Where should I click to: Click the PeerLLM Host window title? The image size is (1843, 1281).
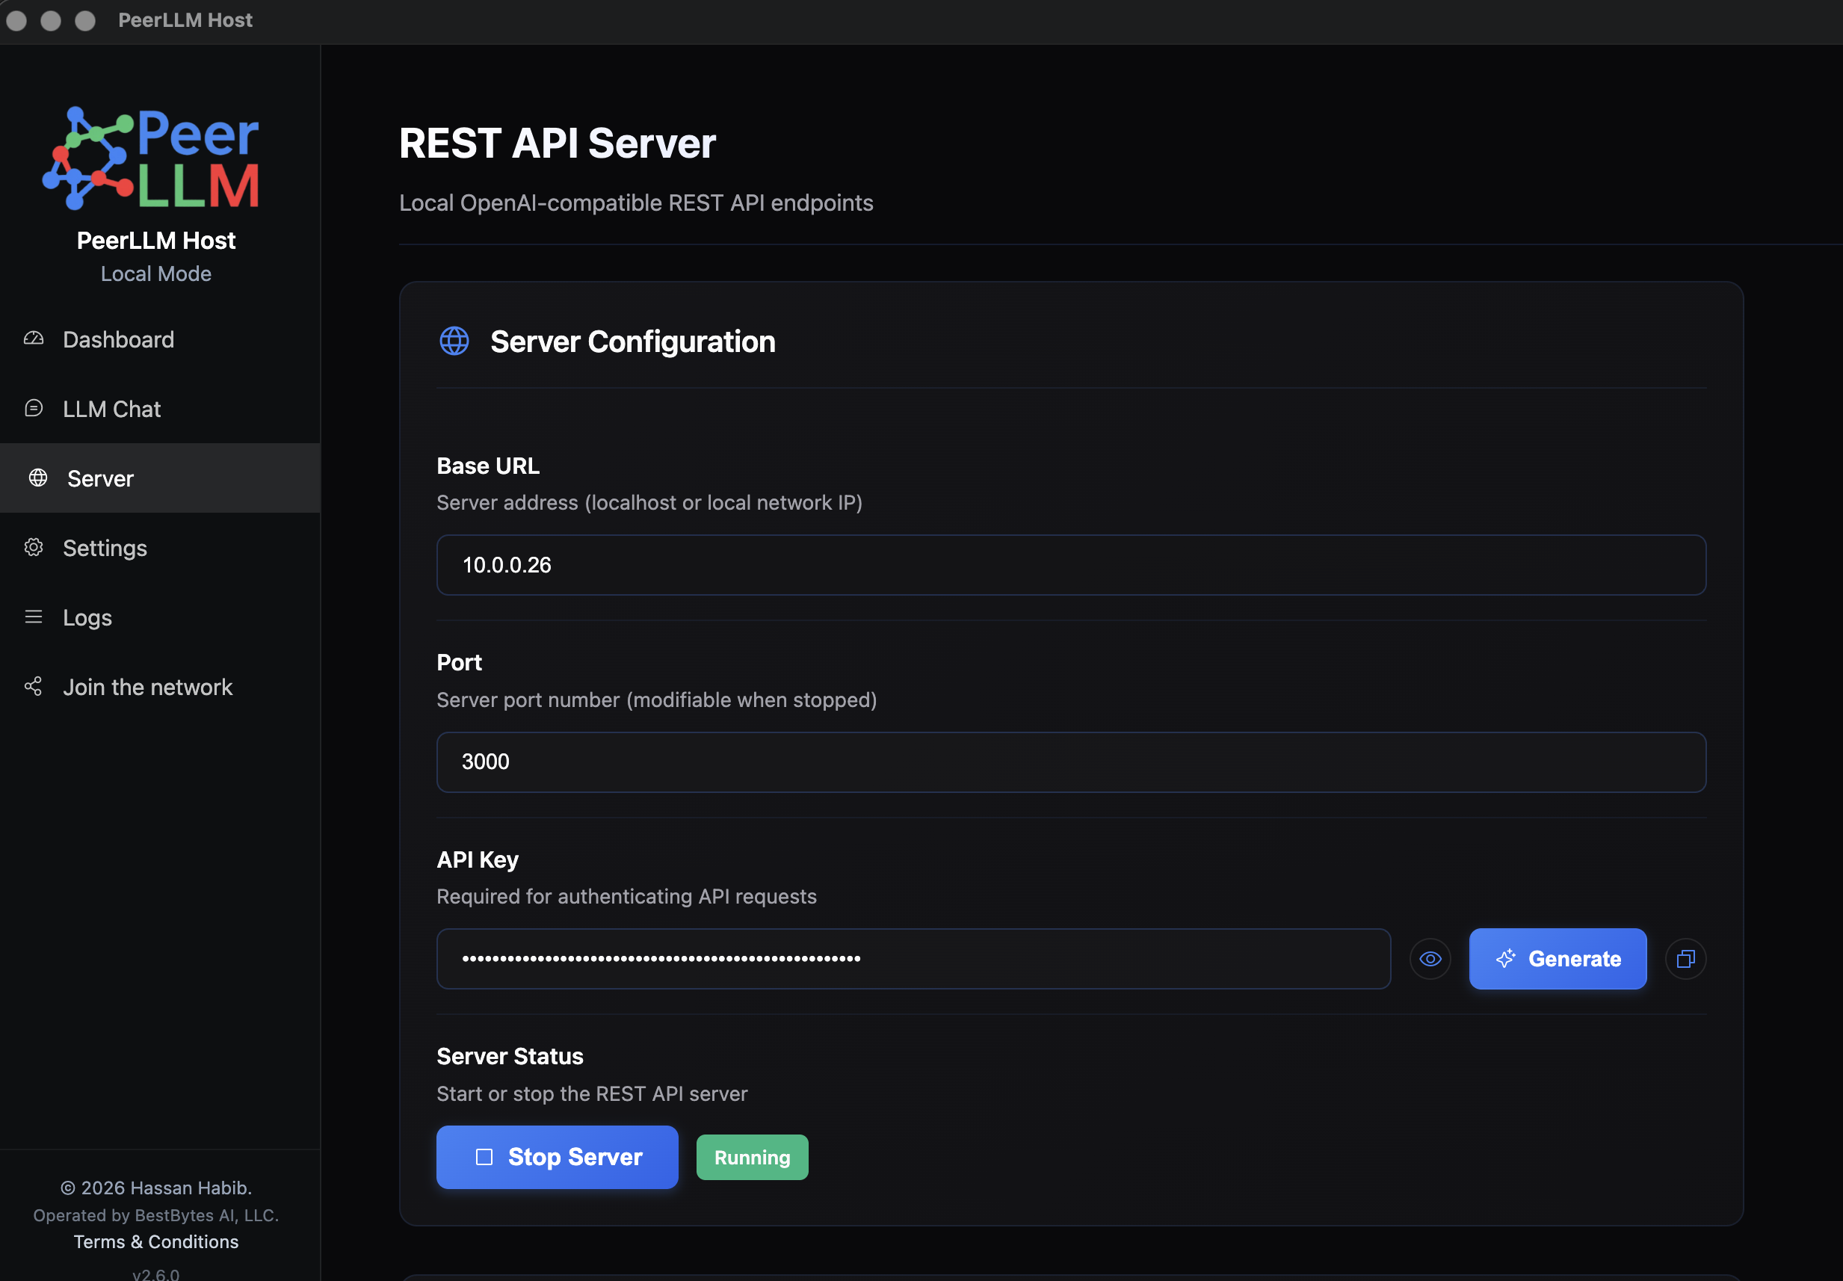click(185, 20)
